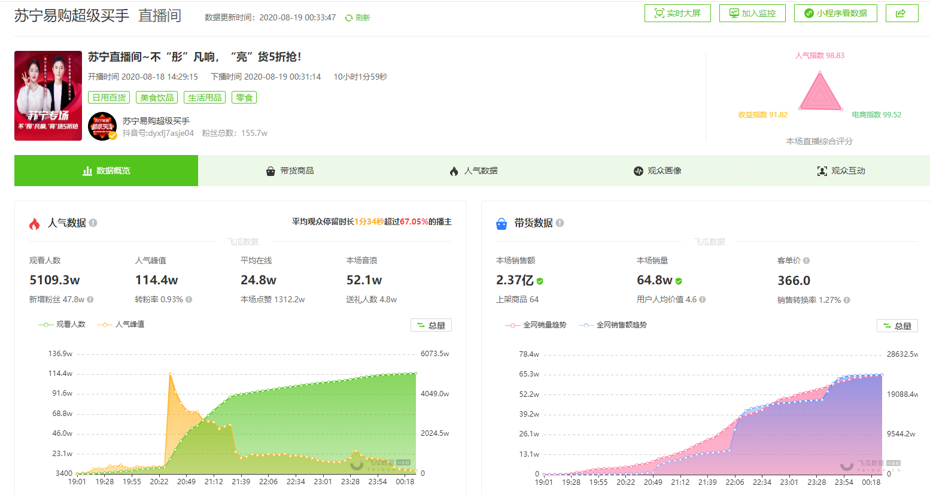The image size is (930, 495).
Task: Switch to the 观众互动 tab
Action: 841,171
